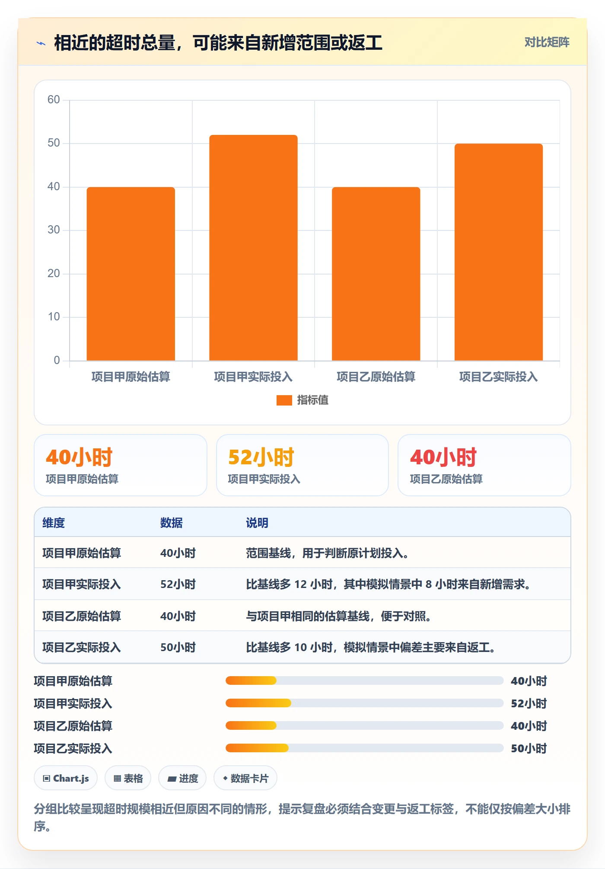605x869 pixels.
Task: Click the 项目甲原始估算 row name in table
Action: click(x=82, y=553)
